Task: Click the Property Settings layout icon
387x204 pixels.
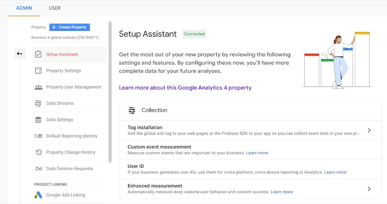Action: 38,71
